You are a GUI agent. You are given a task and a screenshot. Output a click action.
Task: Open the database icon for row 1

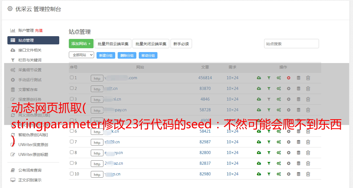(298, 78)
